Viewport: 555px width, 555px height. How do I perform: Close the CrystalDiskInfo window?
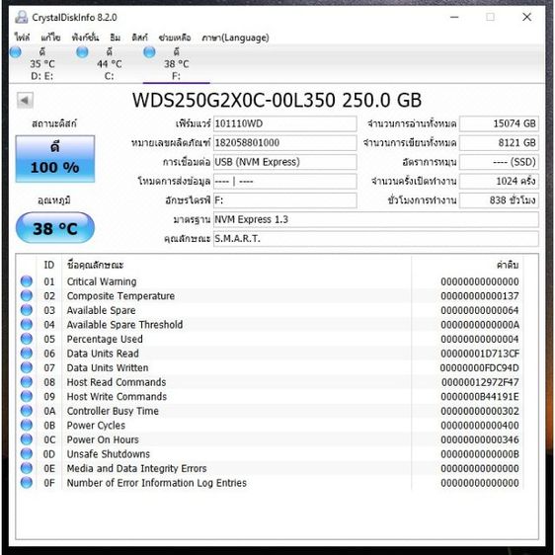[x=526, y=17]
